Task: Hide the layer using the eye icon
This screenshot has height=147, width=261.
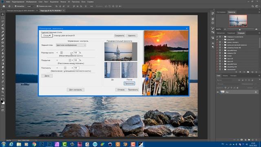Action: (217, 92)
